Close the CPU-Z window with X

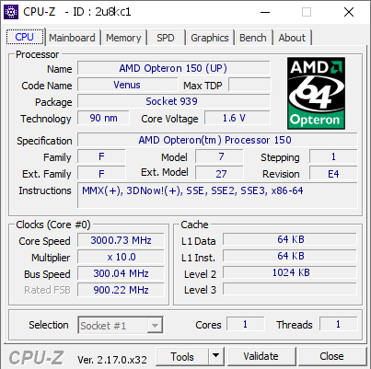tap(349, 12)
